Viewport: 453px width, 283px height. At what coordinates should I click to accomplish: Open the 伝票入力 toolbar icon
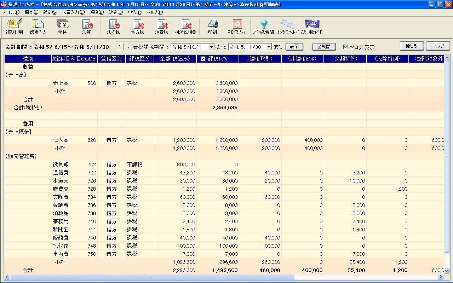tap(38, 27)
